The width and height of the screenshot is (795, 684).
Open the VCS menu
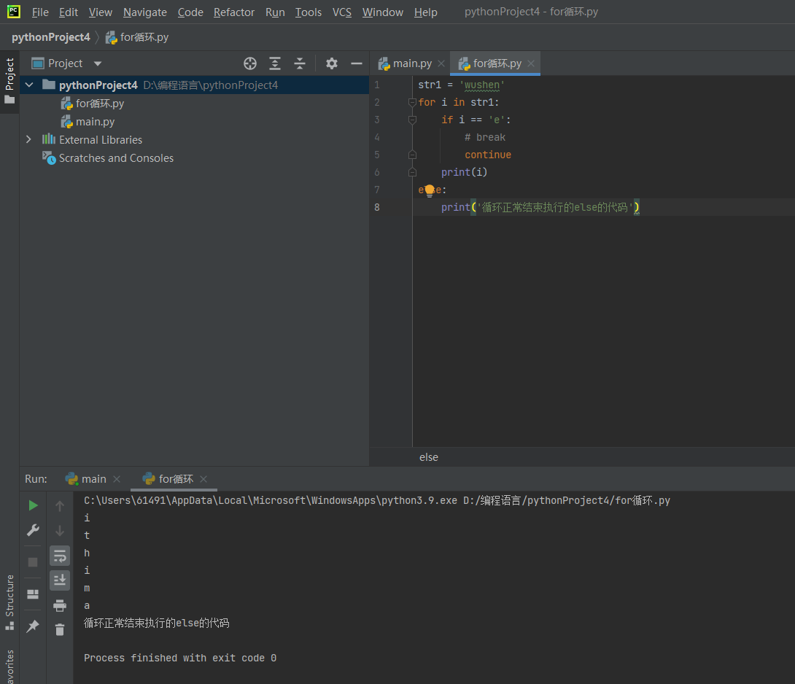click(342, 12)
